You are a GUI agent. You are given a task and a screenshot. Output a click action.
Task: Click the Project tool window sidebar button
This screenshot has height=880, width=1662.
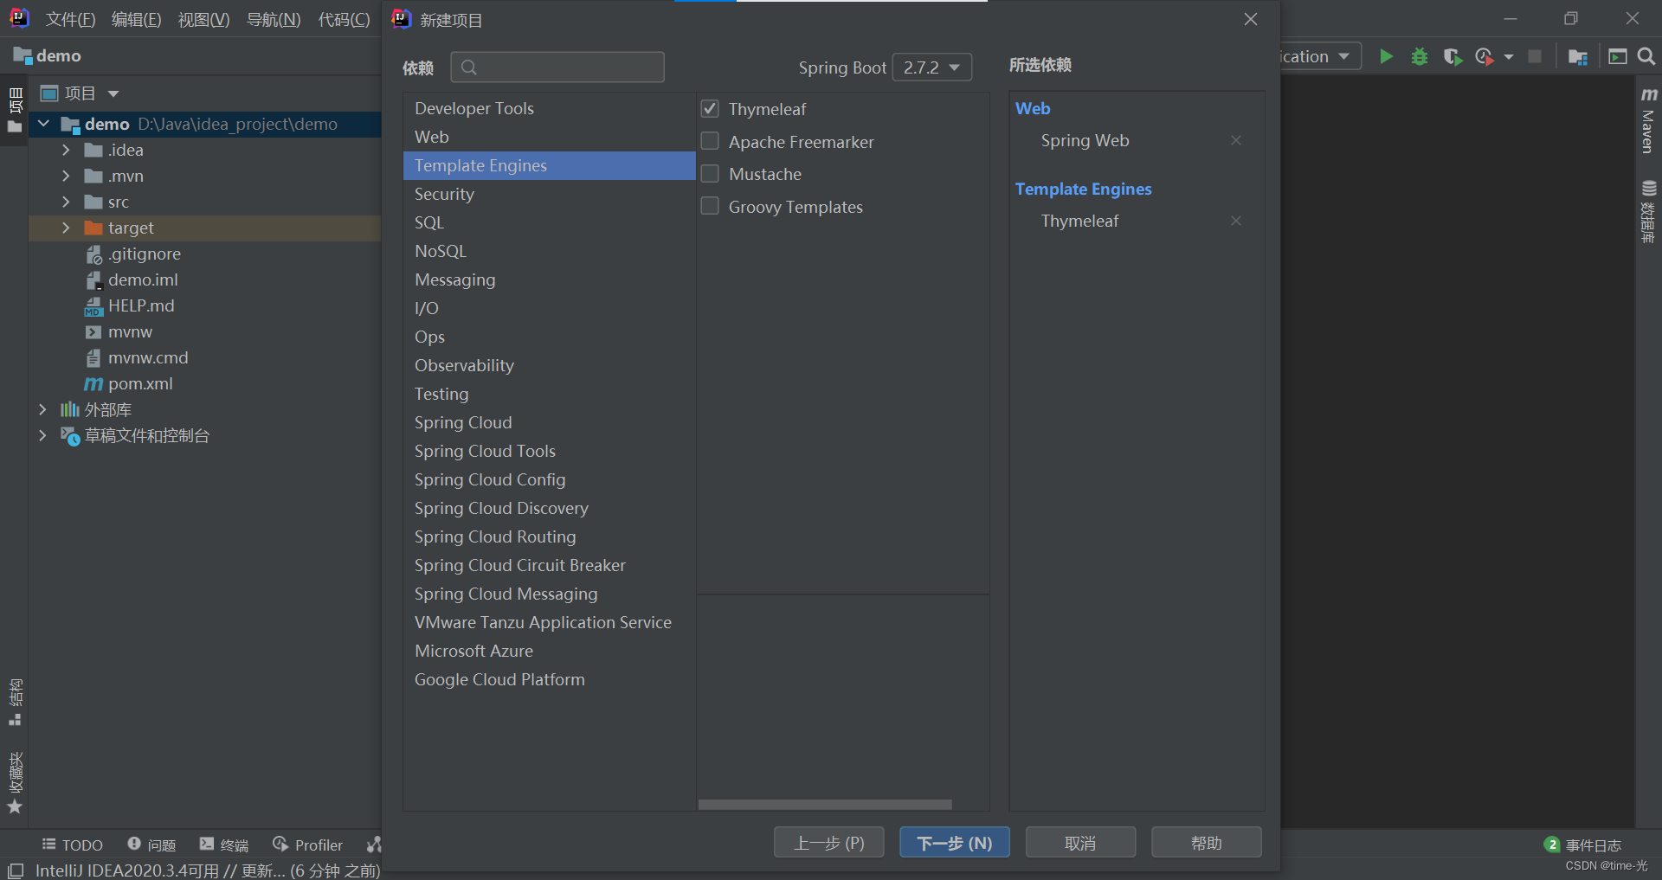click(x=15, y=110)
